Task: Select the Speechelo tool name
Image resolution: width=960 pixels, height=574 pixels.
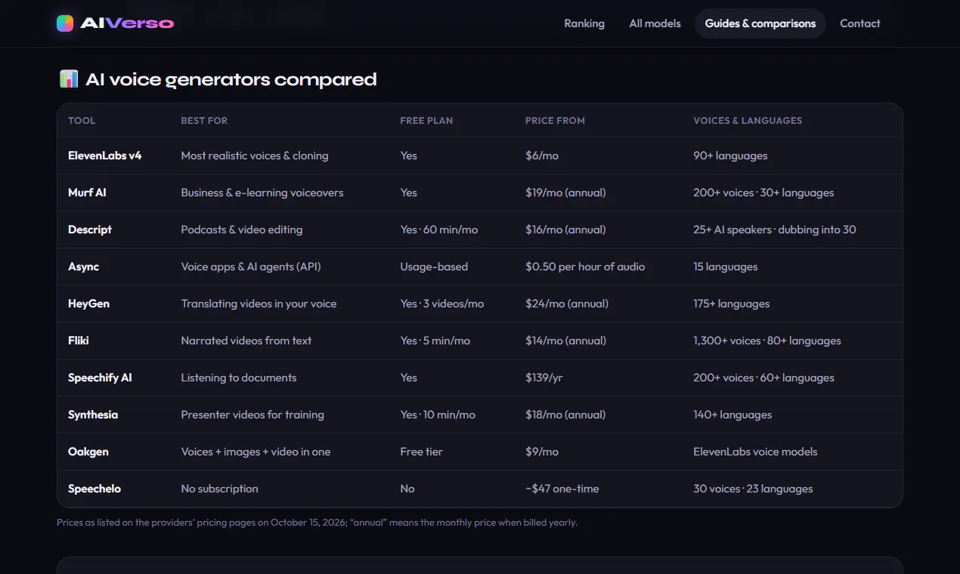Action: tap(94, 489)
